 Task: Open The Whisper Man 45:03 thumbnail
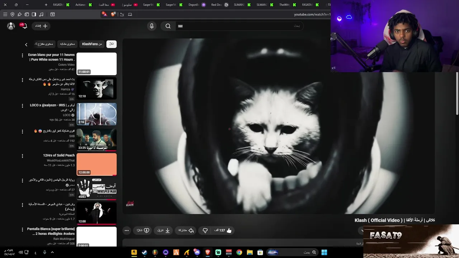[96, 189]
